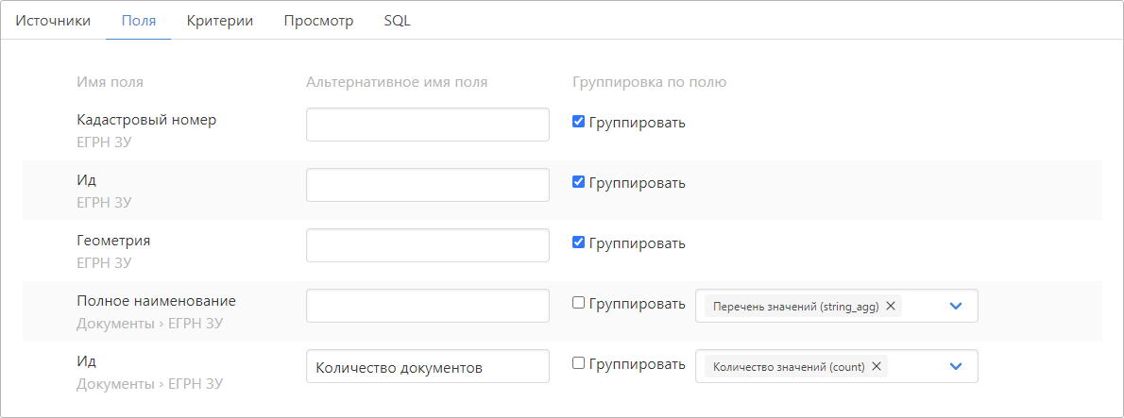Click the Перечень значений (string_agg) tag
This screenshot has width=1124, height=418.
coord(795,307)
